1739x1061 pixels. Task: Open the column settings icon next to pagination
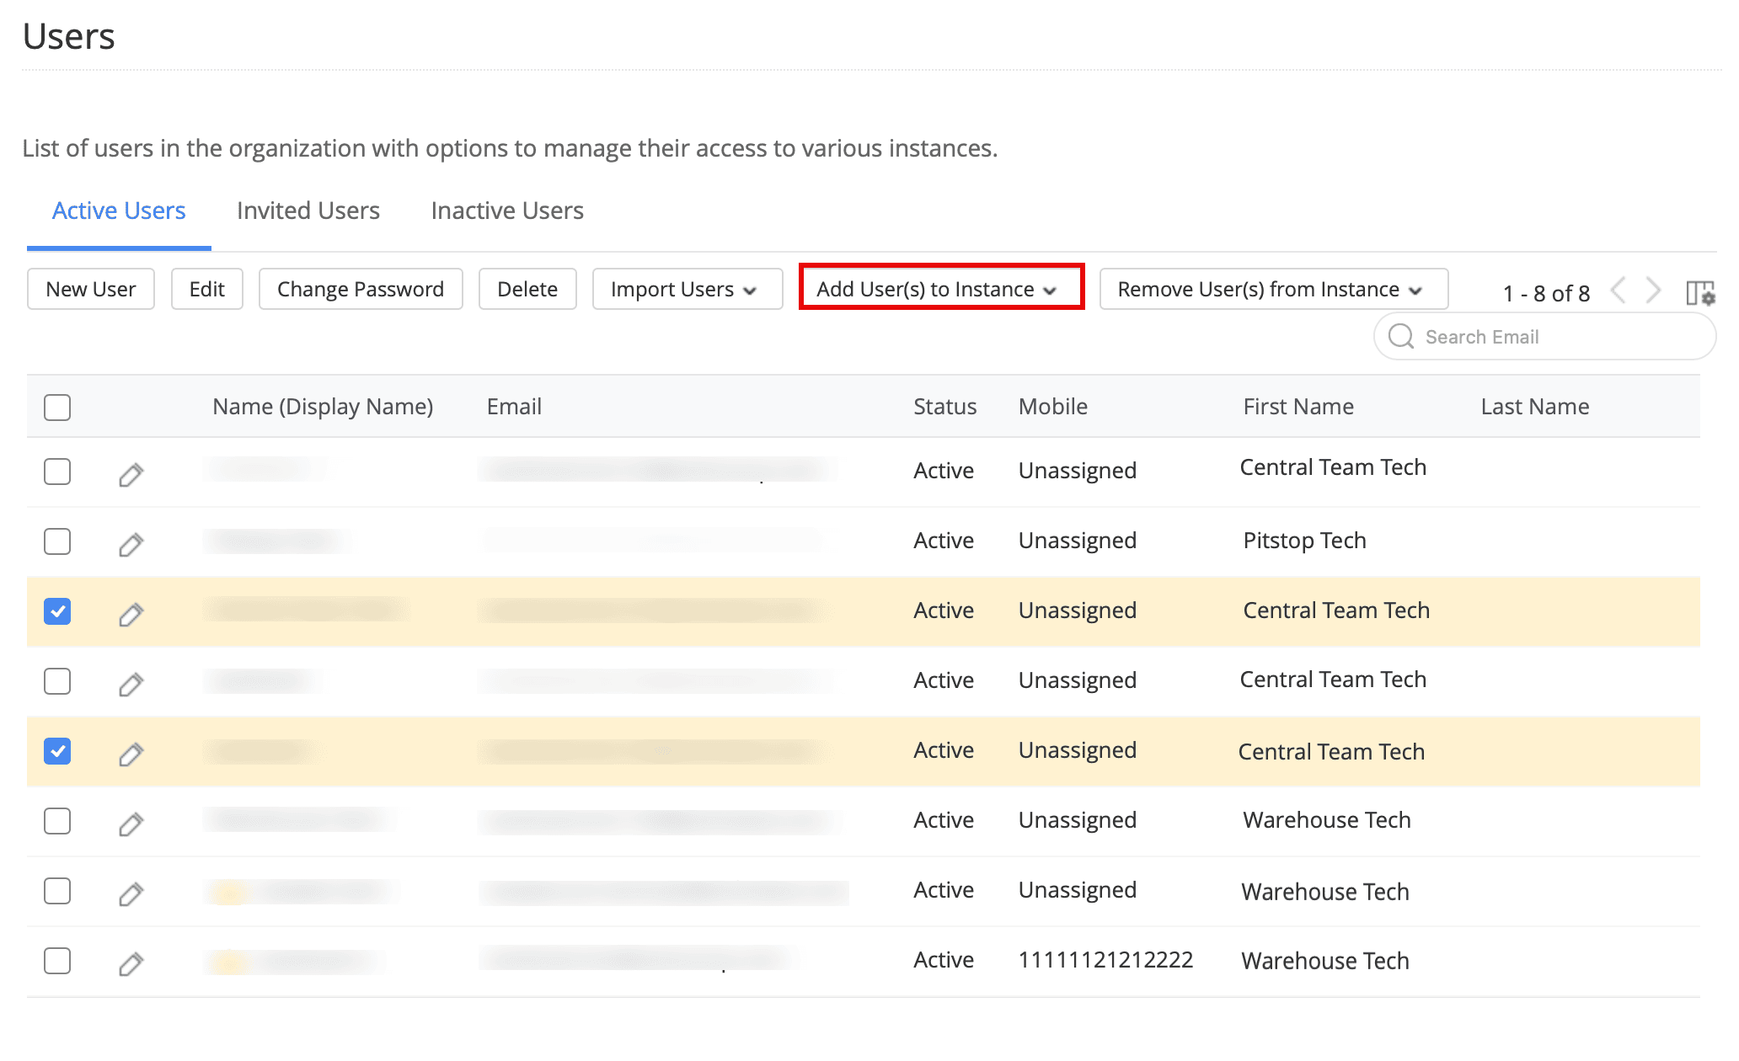point(1700,292)
